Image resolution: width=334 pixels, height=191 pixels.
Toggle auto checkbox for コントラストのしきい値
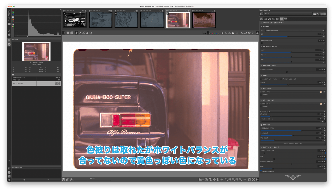tap(325, 153)
